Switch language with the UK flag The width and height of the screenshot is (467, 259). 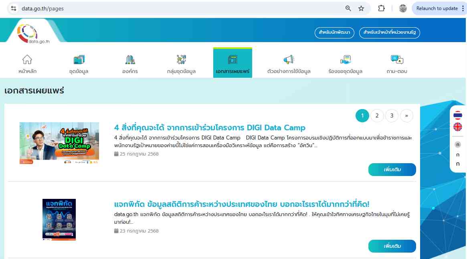click(457, 127)
